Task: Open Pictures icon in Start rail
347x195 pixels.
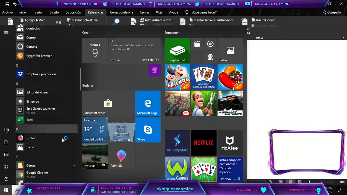Action: (6, 154)
